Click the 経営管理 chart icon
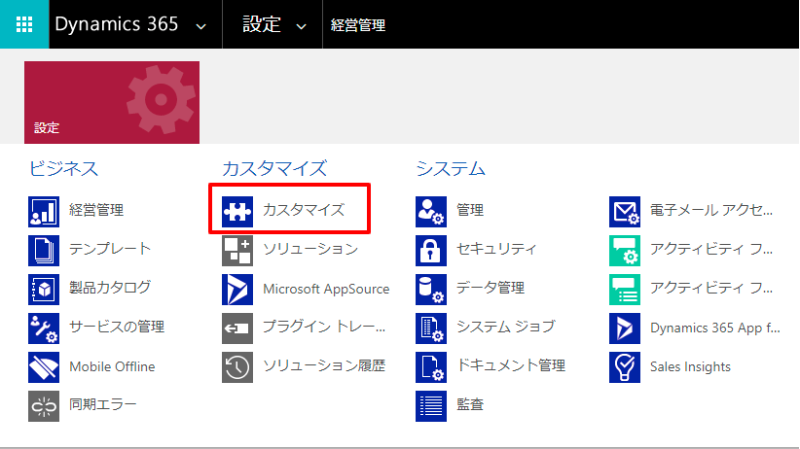 click(44, 212)
